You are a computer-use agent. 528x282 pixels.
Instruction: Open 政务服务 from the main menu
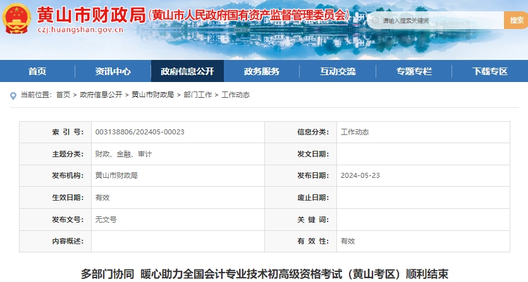click(262, 71)
